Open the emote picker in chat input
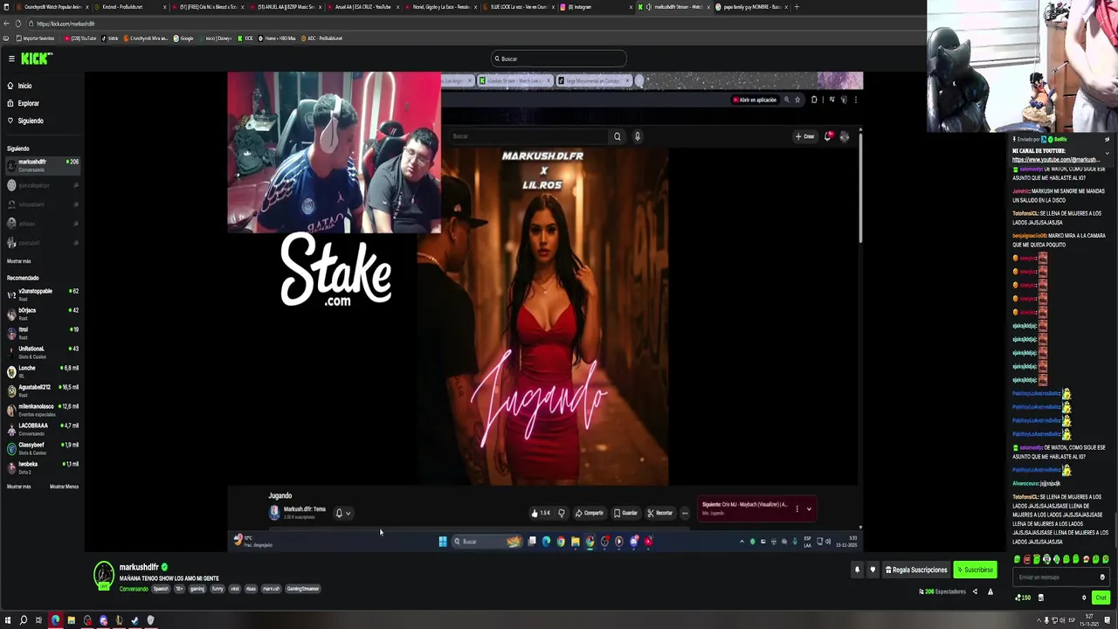 (1102, 577)
